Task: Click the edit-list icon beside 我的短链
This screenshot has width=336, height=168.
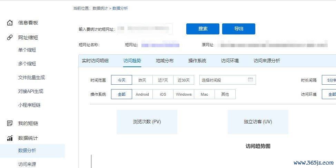Action: coord(10,123)
